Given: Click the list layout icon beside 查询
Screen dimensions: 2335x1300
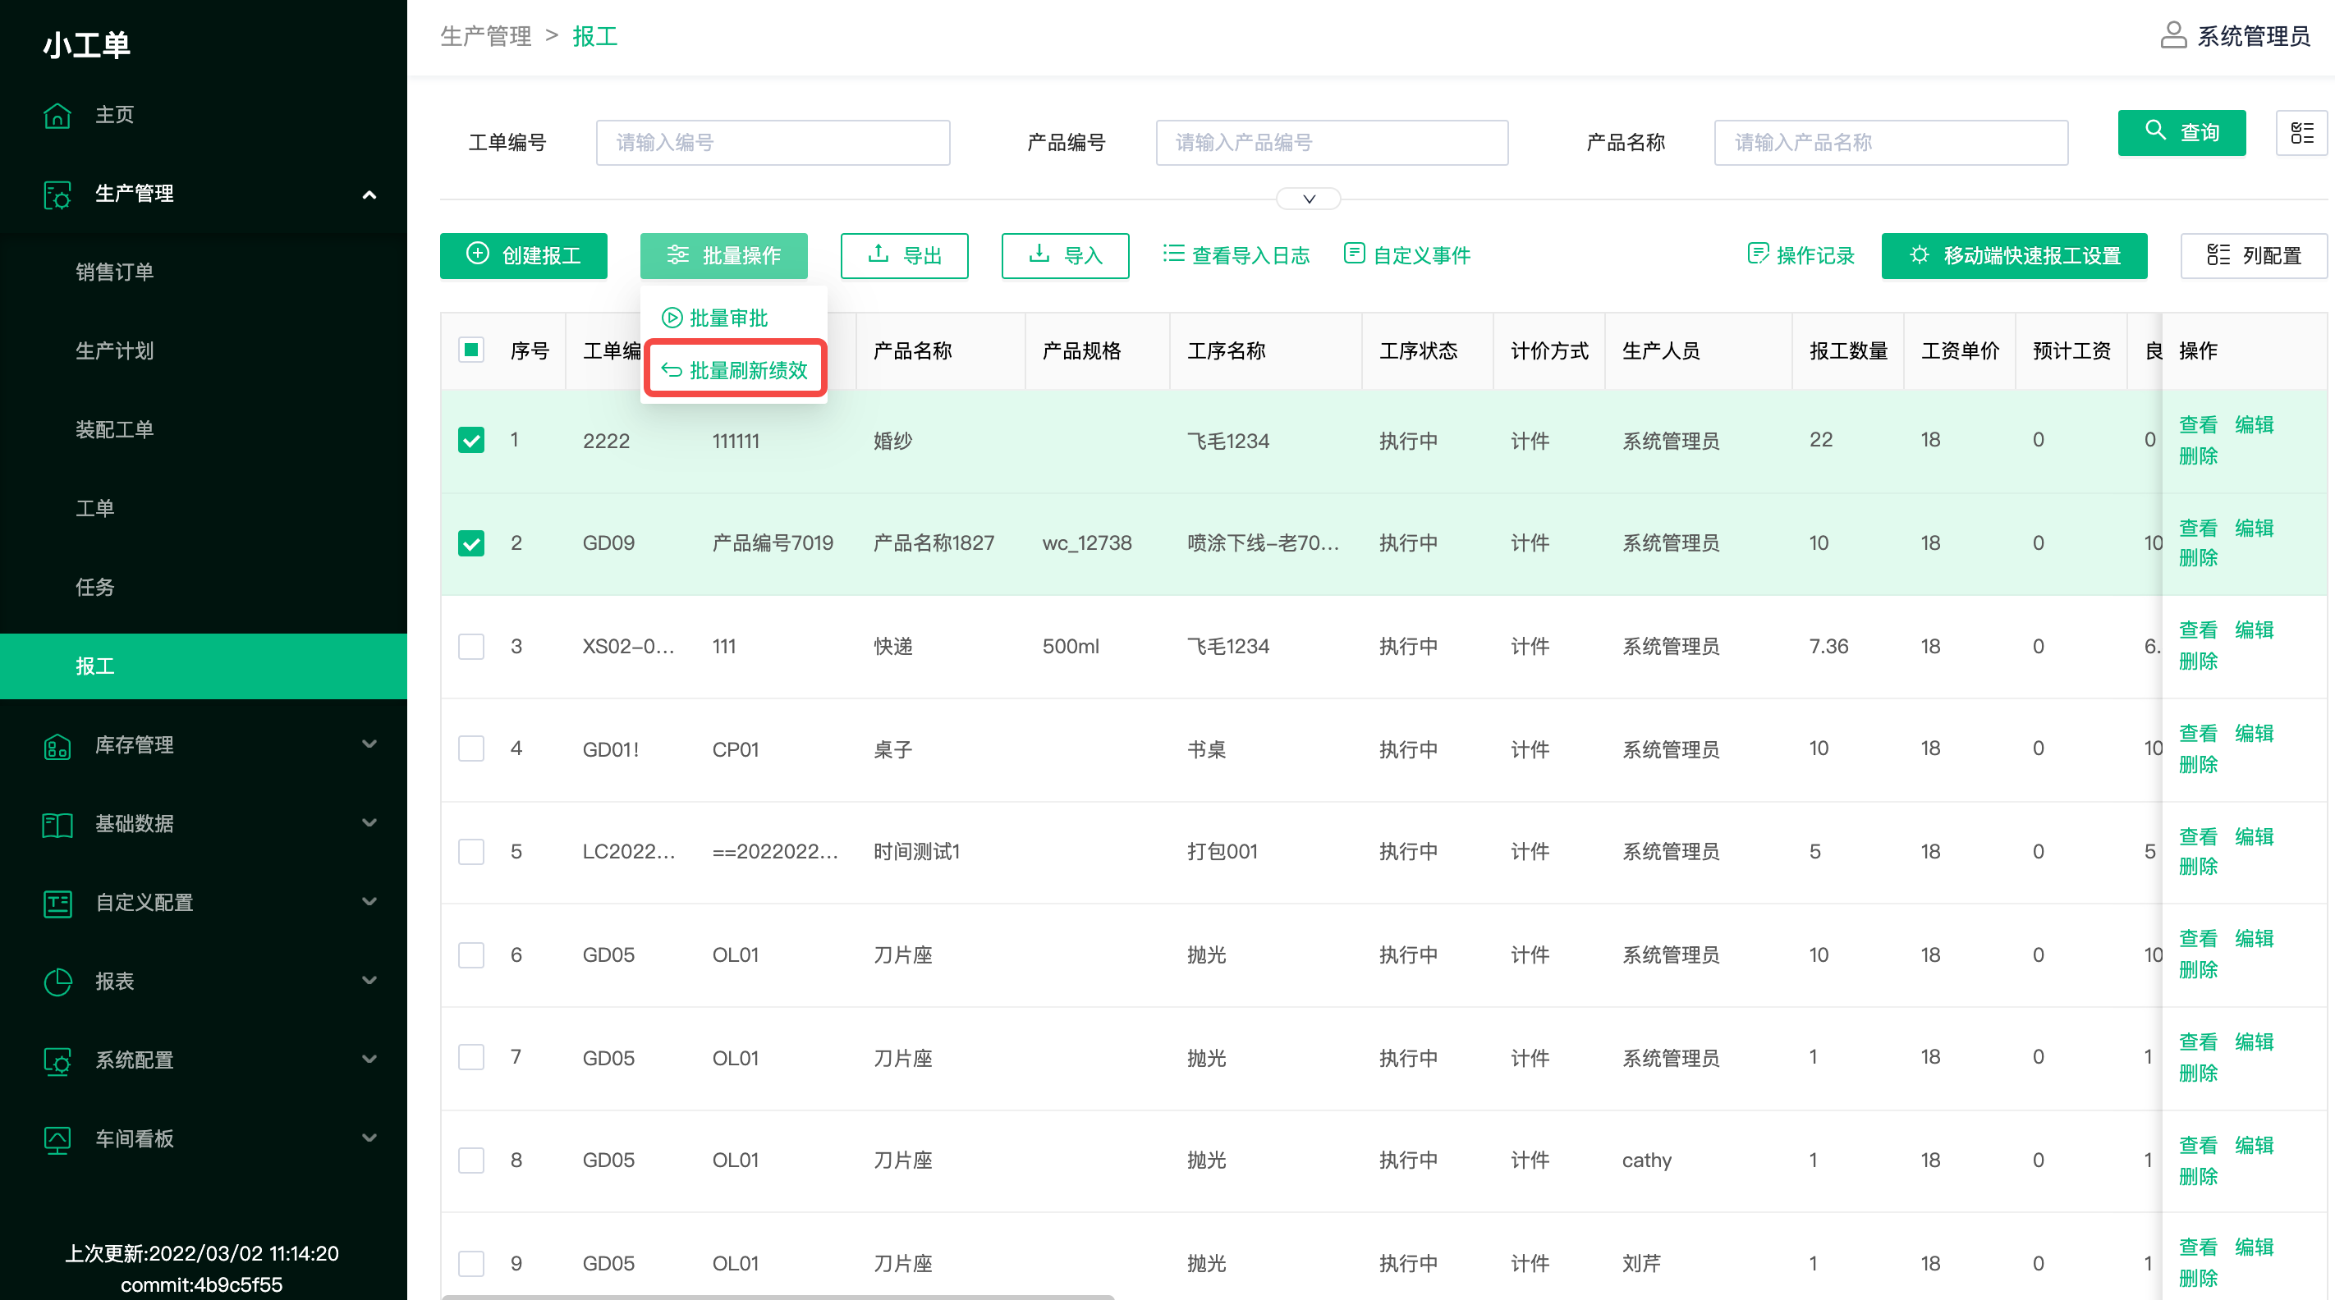Looking at the screenshot, I should click(x=2301, y=132).
